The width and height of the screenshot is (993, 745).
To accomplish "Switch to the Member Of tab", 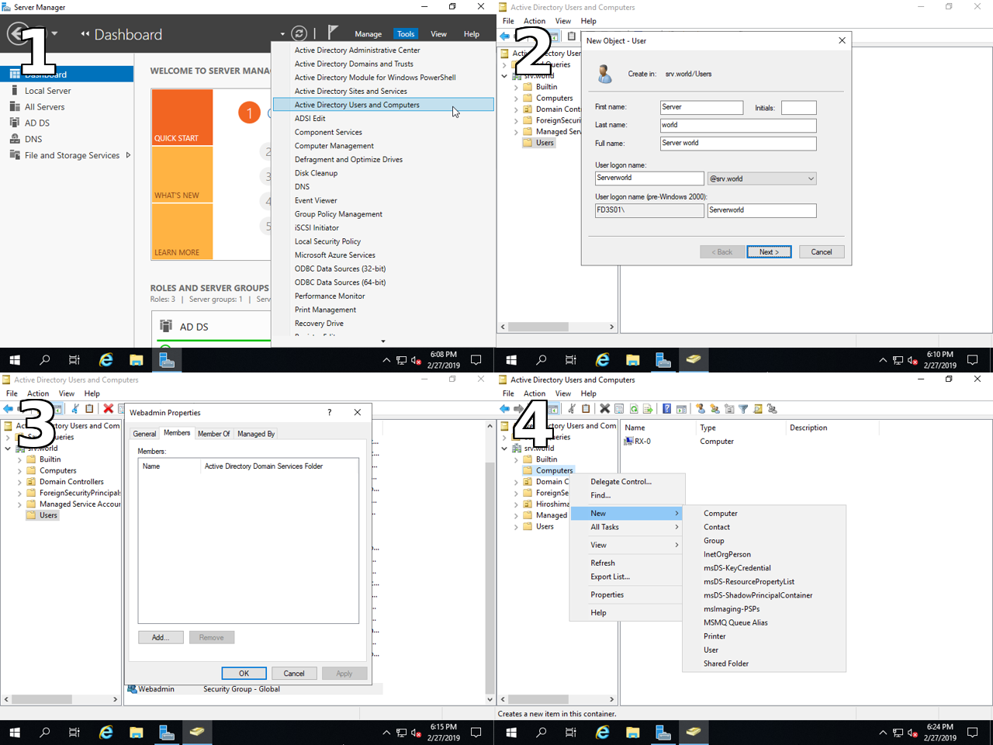I will (213, 434).
